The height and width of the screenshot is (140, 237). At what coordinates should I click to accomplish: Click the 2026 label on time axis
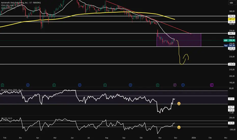[194, 138]
